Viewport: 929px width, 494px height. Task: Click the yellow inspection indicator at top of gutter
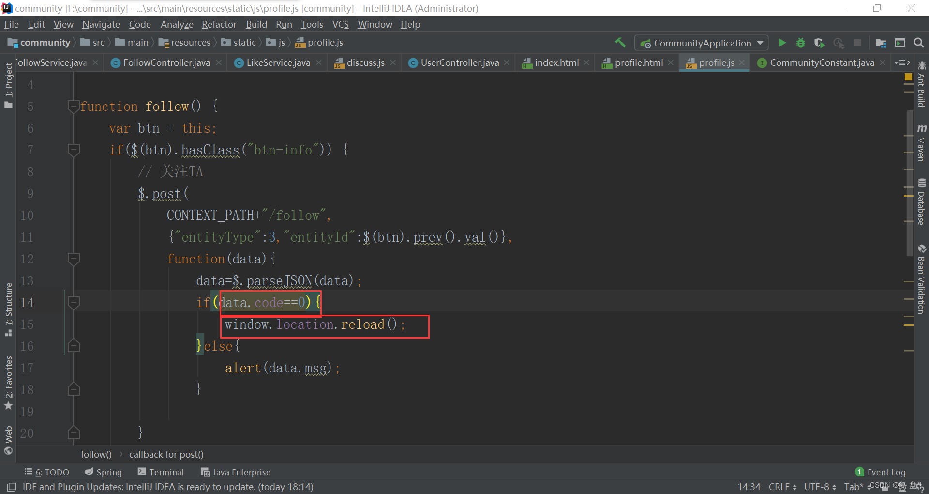click(x=908, y=77)
